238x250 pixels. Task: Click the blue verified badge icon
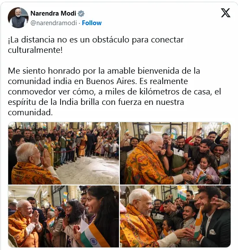click(81, 13)
